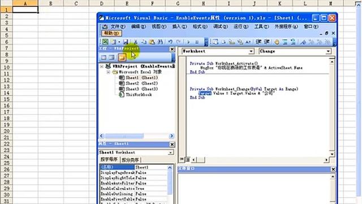The height and width of the screenshot is (204, 362).
Task: Click View Code icon in Project panel
Action: (x=104, y=57)
